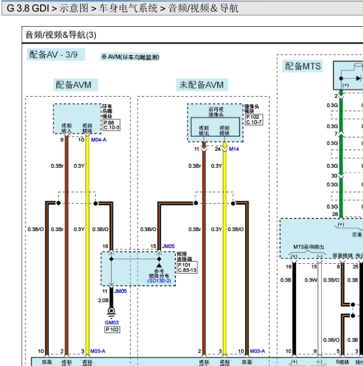The width and height of the screenshot is (363, 366).
Task: Click the 环车鸟瞰模块 module label
Action: pos(107,111)
